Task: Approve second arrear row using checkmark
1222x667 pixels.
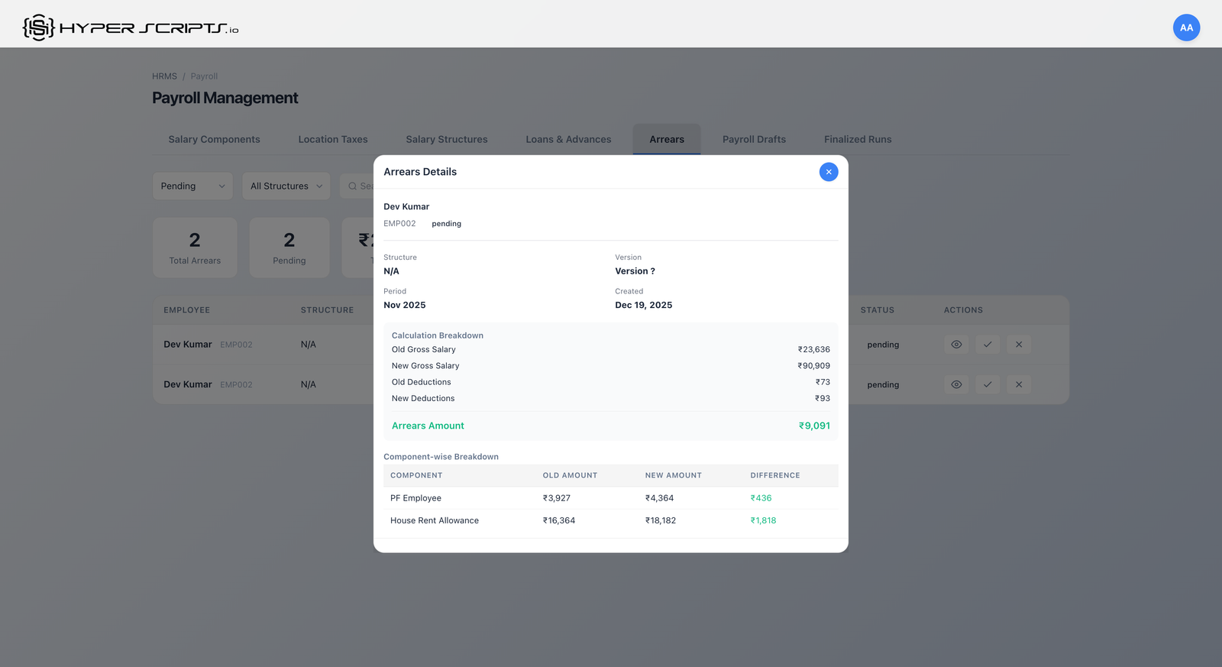Action: (988, 384)
